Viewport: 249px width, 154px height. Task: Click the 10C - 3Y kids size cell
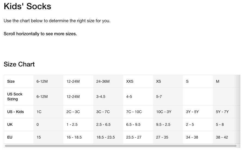coord(164,112)
